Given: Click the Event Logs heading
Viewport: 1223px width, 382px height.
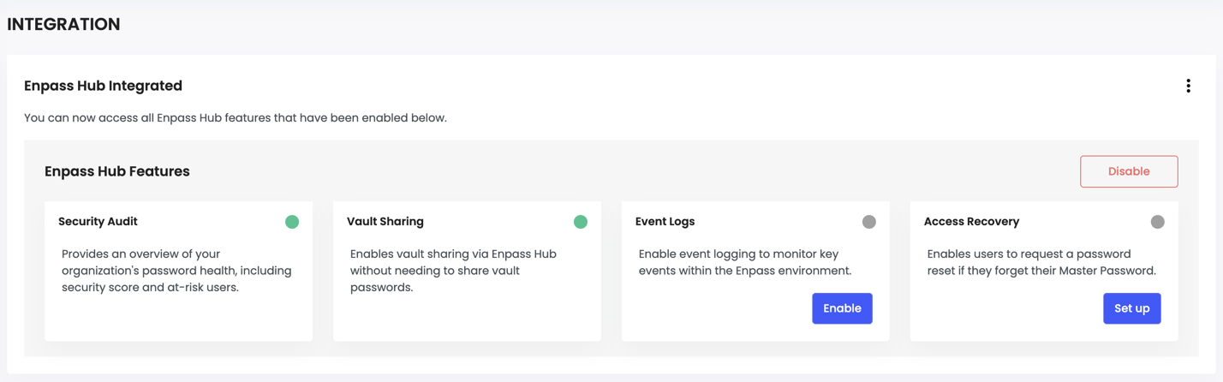Looking at the screenshot, I should (665, 222).
